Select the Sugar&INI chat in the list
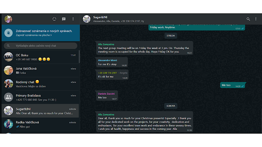 pyautogui.click(x=40, y=111)
